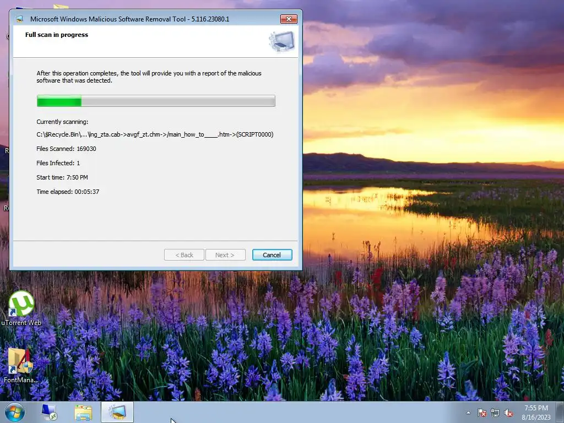
Task: Click the muted volume tray icon
Action: tap(508, 413)
